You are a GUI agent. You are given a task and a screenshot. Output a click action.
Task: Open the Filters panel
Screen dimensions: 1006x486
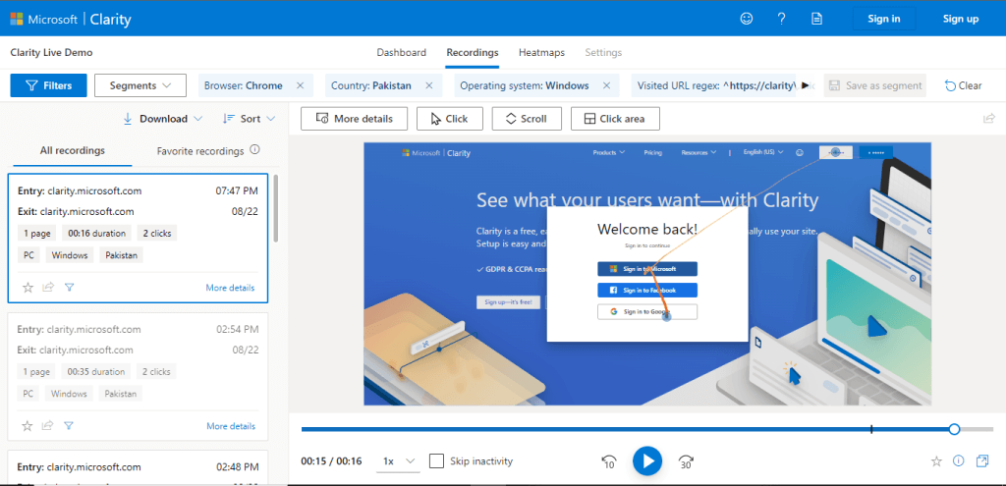48,85
